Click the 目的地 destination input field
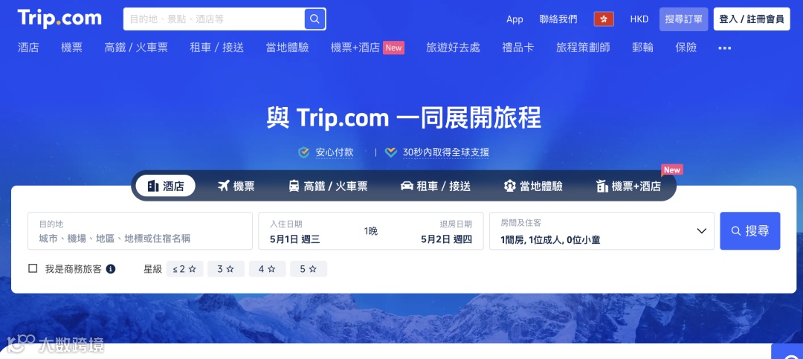 pyautogui.click(x=141, y=231)
